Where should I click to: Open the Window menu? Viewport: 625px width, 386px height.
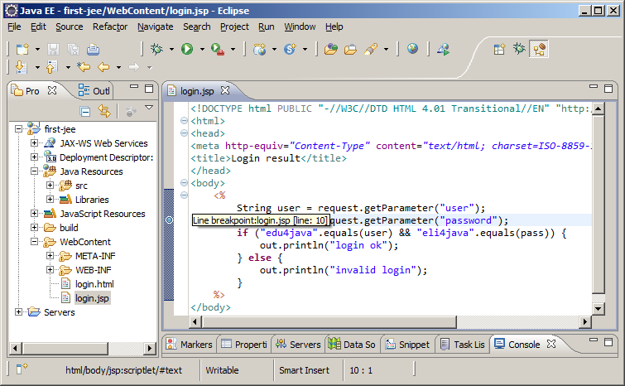click(x=300, y=27)
